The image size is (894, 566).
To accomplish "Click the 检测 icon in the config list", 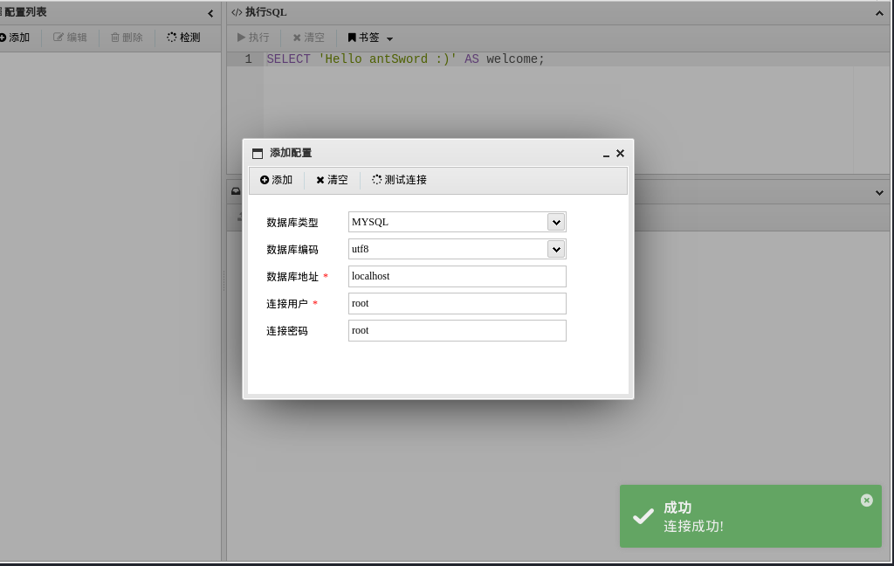I will point(172,37).
